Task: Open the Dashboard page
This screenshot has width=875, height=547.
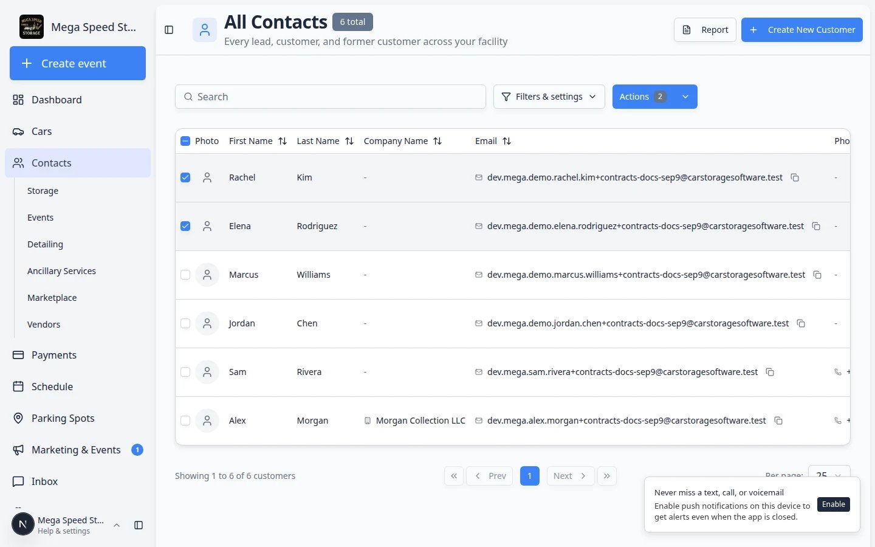Action: [x=78, y=100]
